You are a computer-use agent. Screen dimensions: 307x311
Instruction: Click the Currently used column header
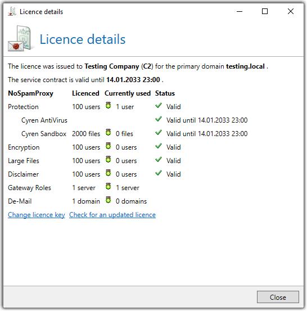128,93
